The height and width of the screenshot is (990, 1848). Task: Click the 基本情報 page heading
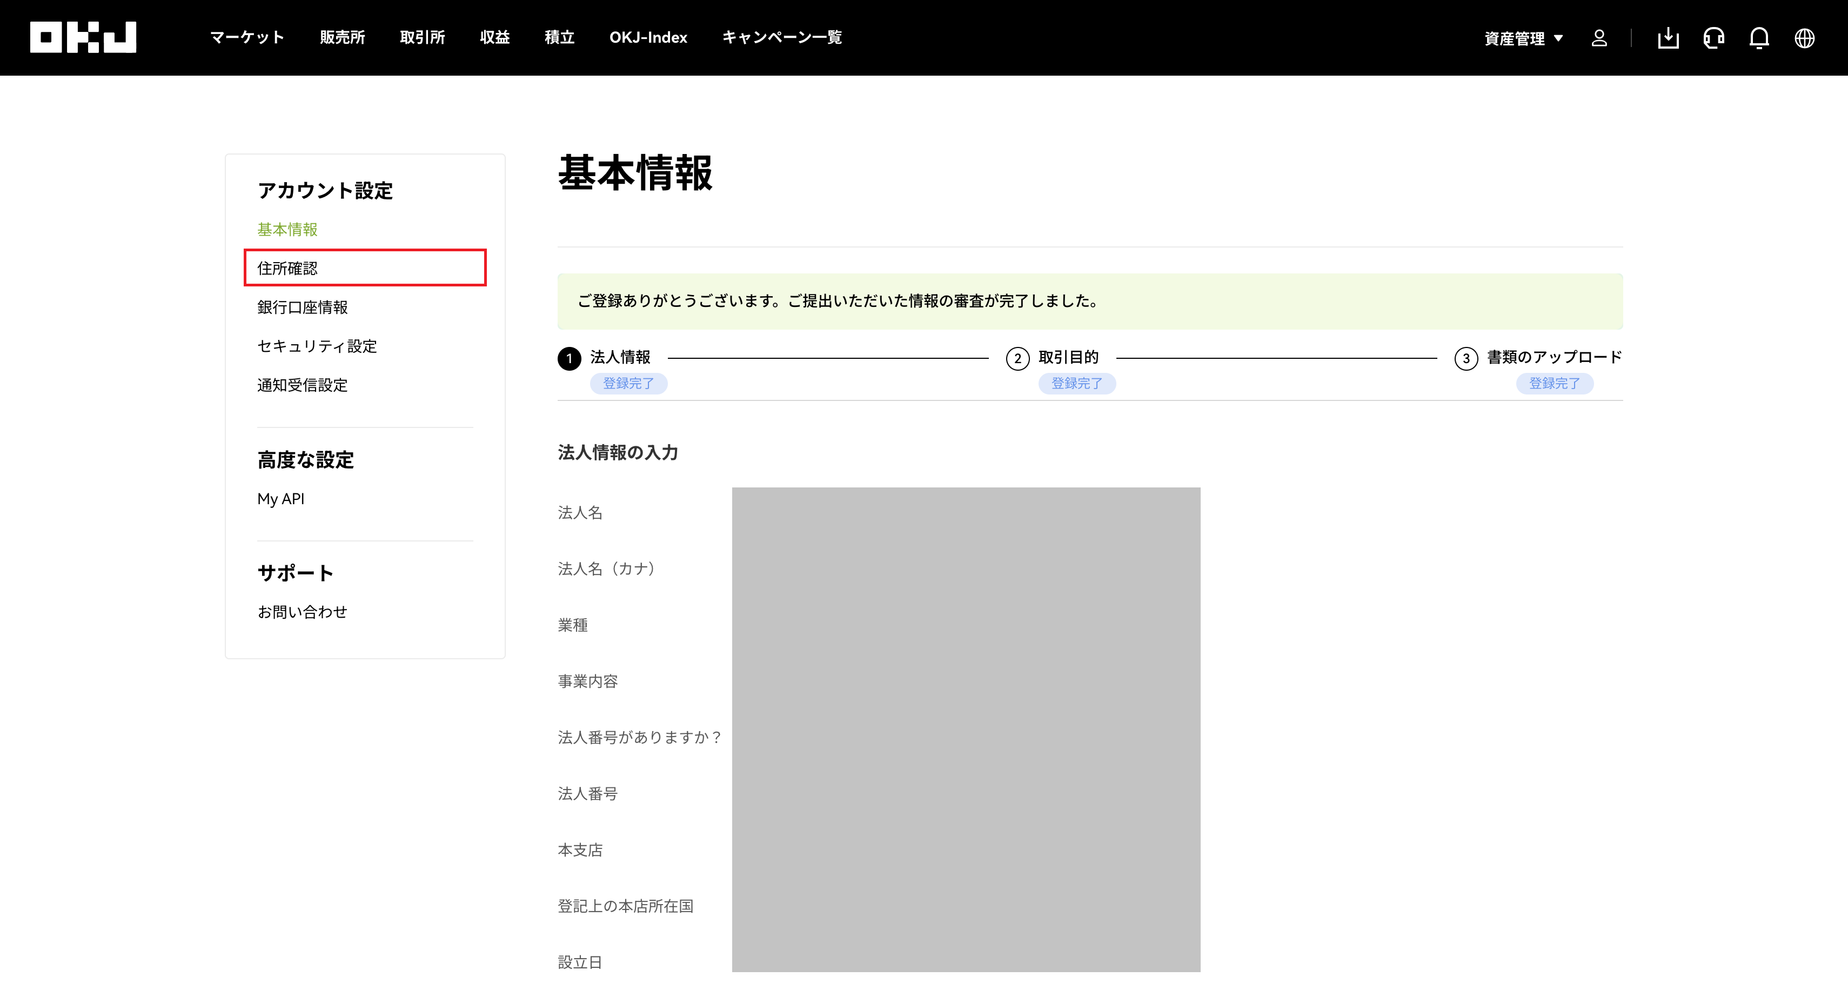[x=635, y=173]
